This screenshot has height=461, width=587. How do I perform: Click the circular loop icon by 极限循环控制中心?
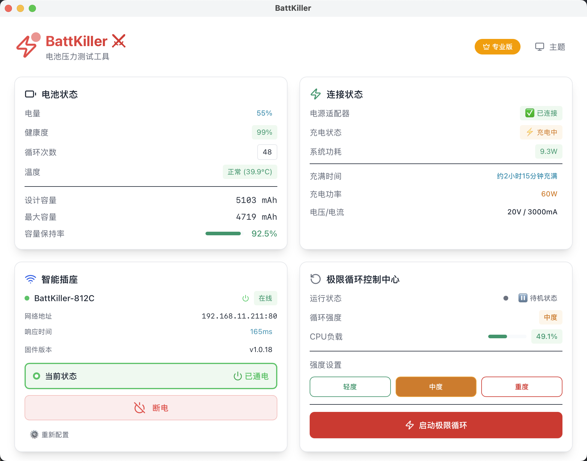[316, 279]
